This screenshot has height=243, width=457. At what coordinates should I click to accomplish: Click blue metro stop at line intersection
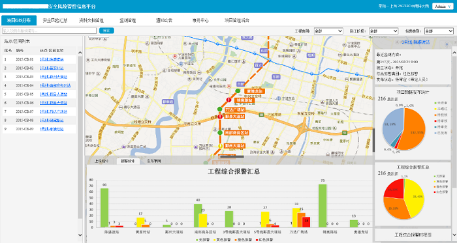[x=270, y=61]
